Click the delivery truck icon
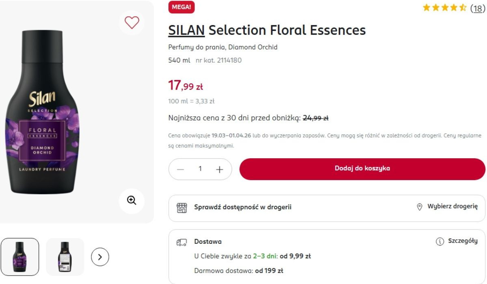Viewport: 487px width, 284px height. click(x=181, y=242)
